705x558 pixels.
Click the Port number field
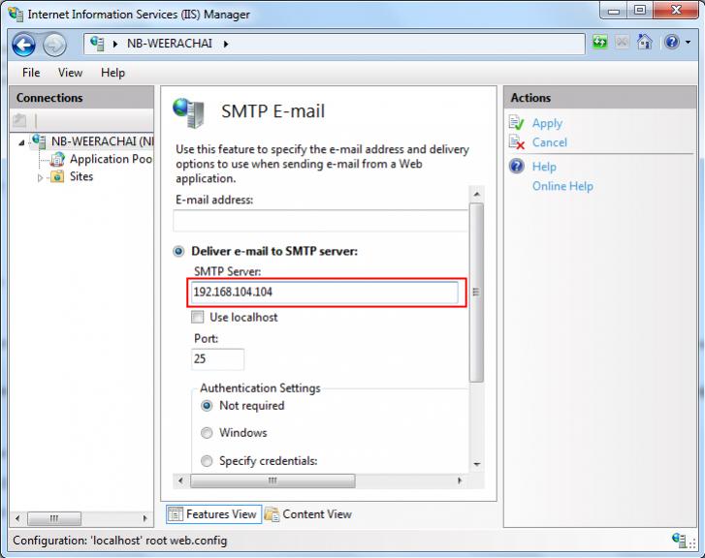point(217,359)
